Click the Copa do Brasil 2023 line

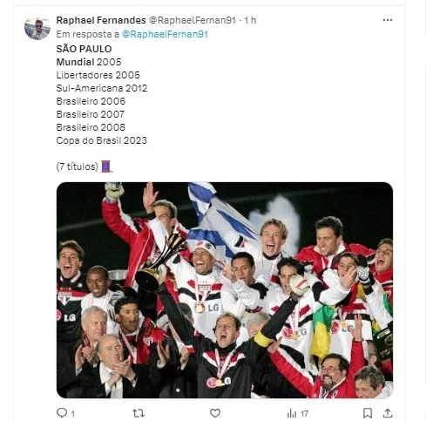[x=102, y=140]
